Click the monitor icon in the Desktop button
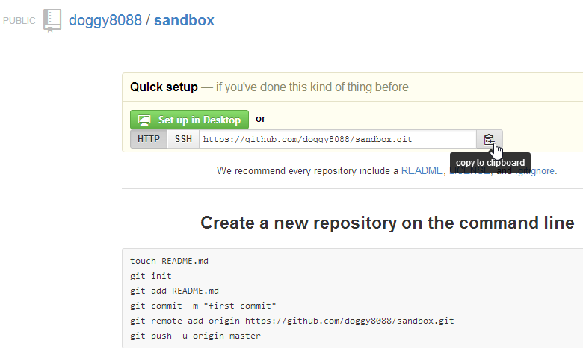The height and width of the screenshot is (355, 583). click(x=144, y=120)
